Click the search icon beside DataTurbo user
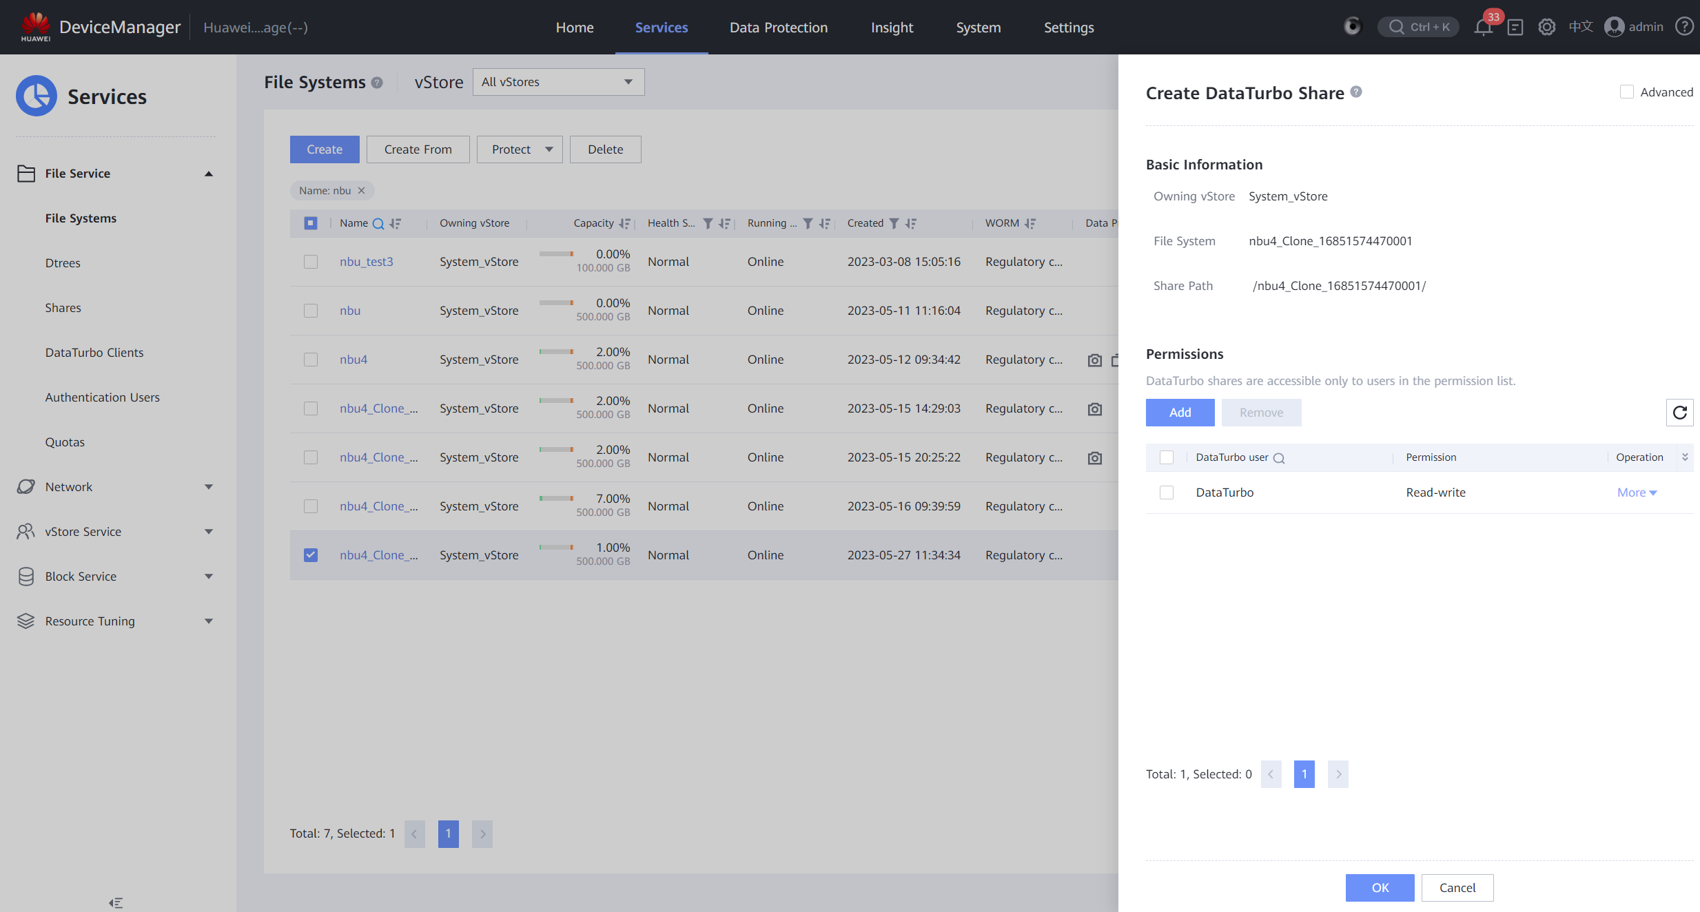The image size is (1700, 912). 1279,458
